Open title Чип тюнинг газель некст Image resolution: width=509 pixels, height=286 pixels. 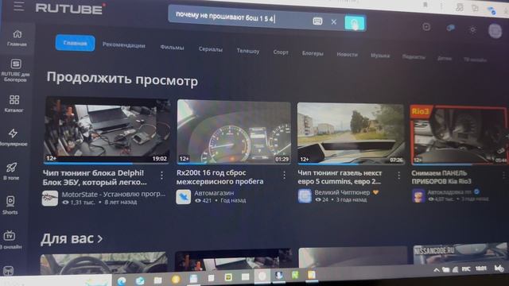(340, 177)
